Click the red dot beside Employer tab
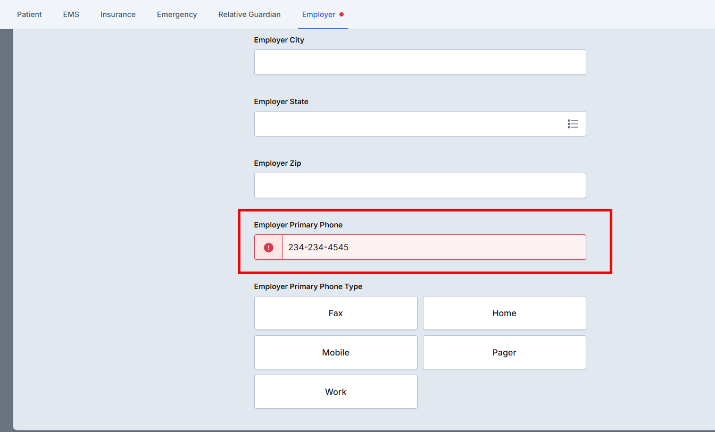 (x=342, y=14)
